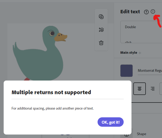This screenshot has width=162, height=138.
Task: Click the Shape section label
Action: point(141,134)
